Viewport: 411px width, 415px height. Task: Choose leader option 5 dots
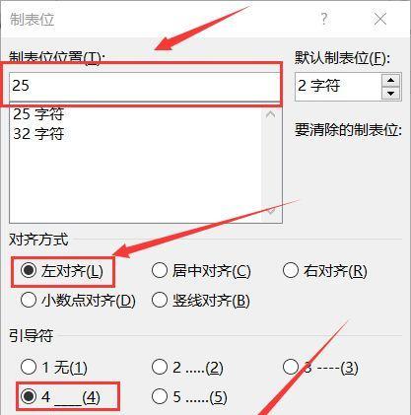(189, 396)
